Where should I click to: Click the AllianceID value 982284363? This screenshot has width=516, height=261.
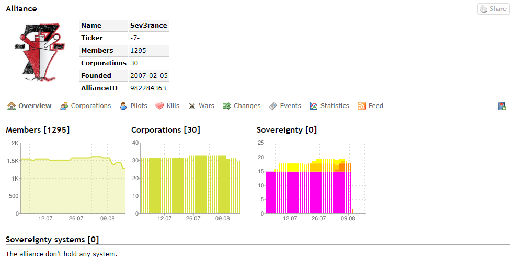(148, 88)
